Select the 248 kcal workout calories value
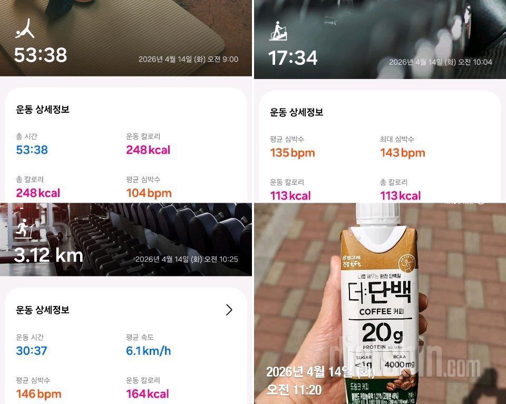 pyautogui.click(x=148, y=150)
